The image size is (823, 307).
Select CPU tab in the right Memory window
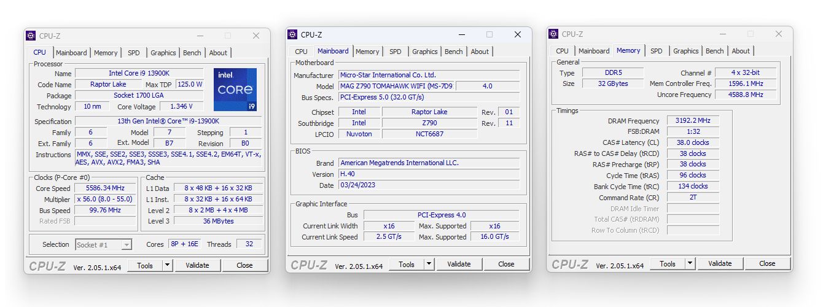click(563, 51)
